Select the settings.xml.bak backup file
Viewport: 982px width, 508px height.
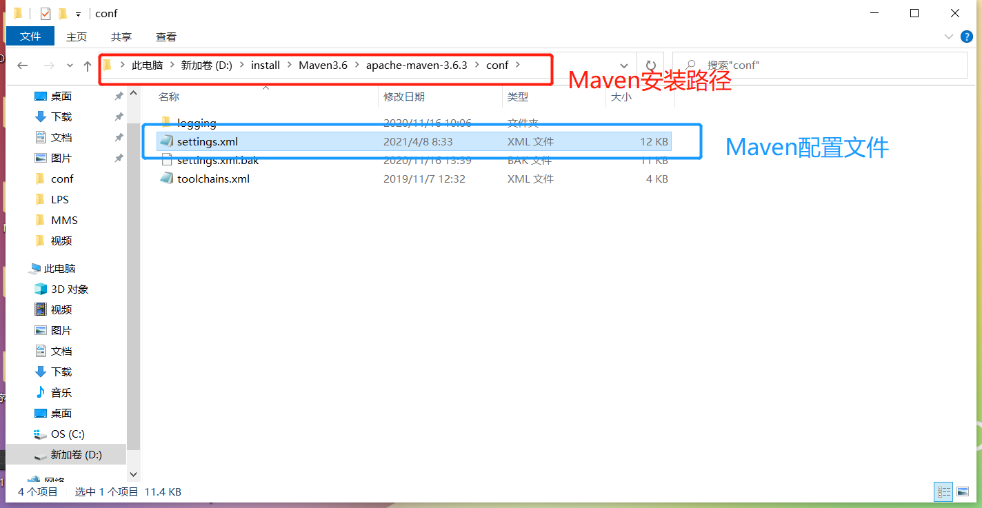pyautogui.click(x=217, y=160)
